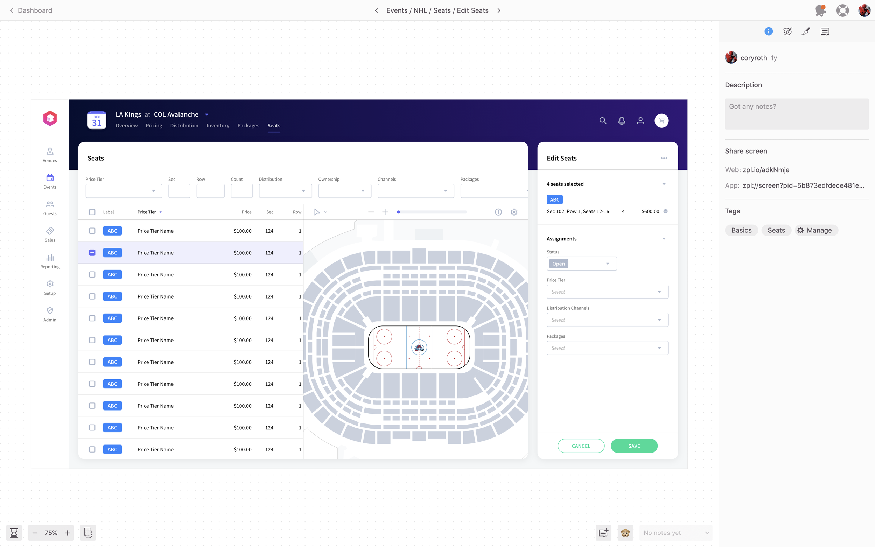Open the comments icon in right panel
The image size is (875, 547).
[x=825, y=31]
